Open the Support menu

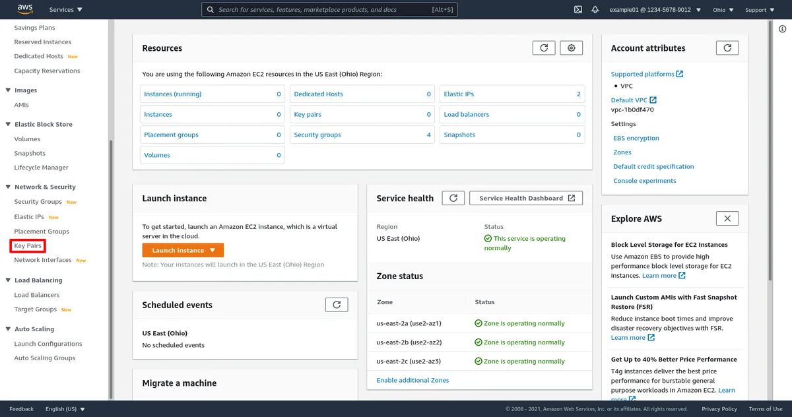(759, 10)
